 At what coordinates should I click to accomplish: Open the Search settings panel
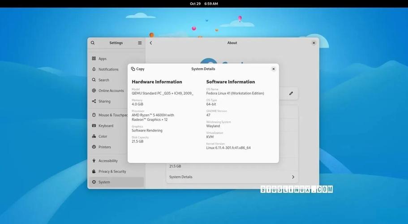(x=116, y=80)
